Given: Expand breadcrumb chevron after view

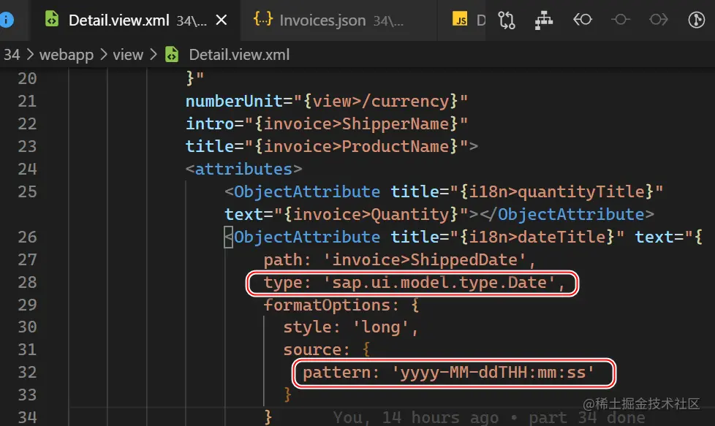Looking at the screenshot, I should click(x=154, y=55).
